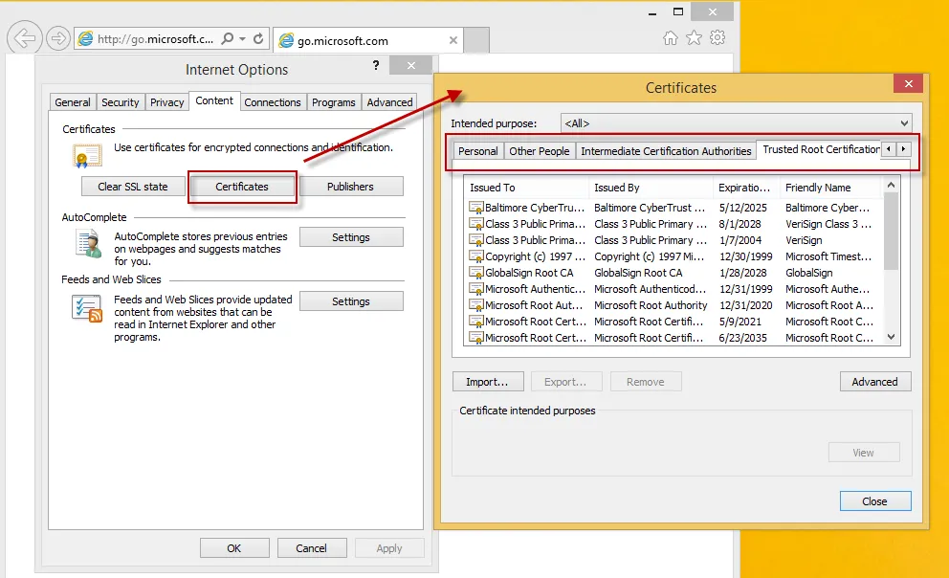Click the Clear SSL state button
The image size is (949, 578).
tap(133, 187)
